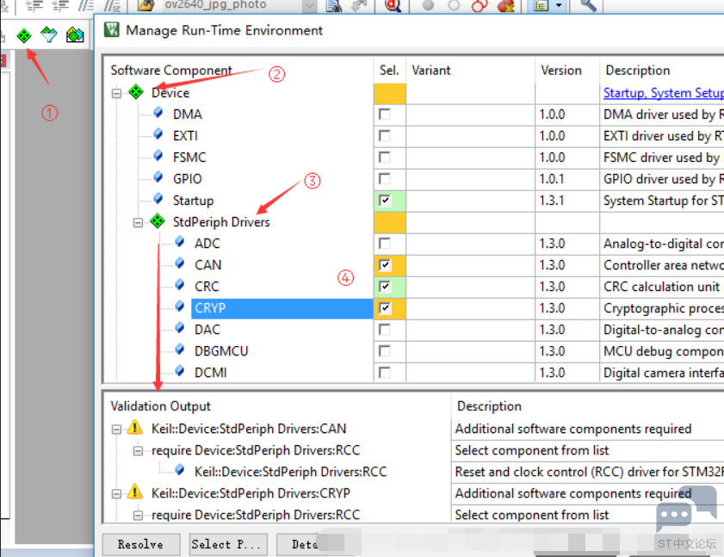Click the comment selection toolbar icon
The width and height of the screenshot is (724, 557).
86,5
